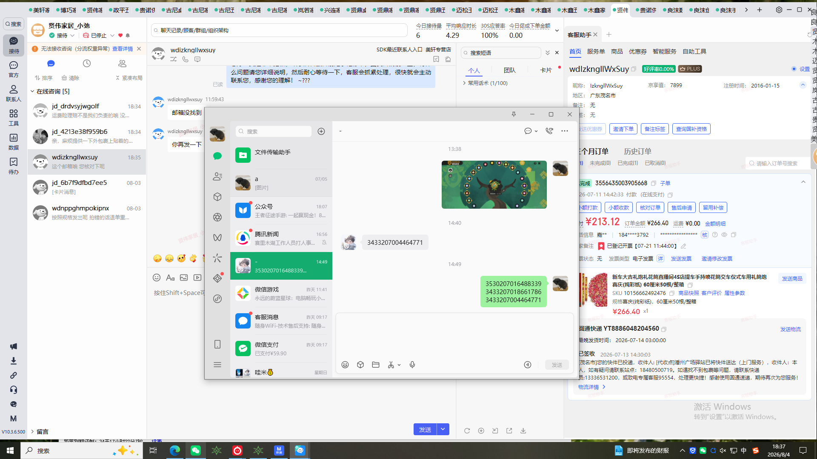Open the 官方 official messages sidebar icon
The height and width of the screenshot is (459, 817).
(14, 69)
